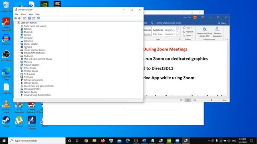This screenshot has width=257, height=144.
Task: Click the console tree button in Device Manager toolbar
Action: coord(24,18)
